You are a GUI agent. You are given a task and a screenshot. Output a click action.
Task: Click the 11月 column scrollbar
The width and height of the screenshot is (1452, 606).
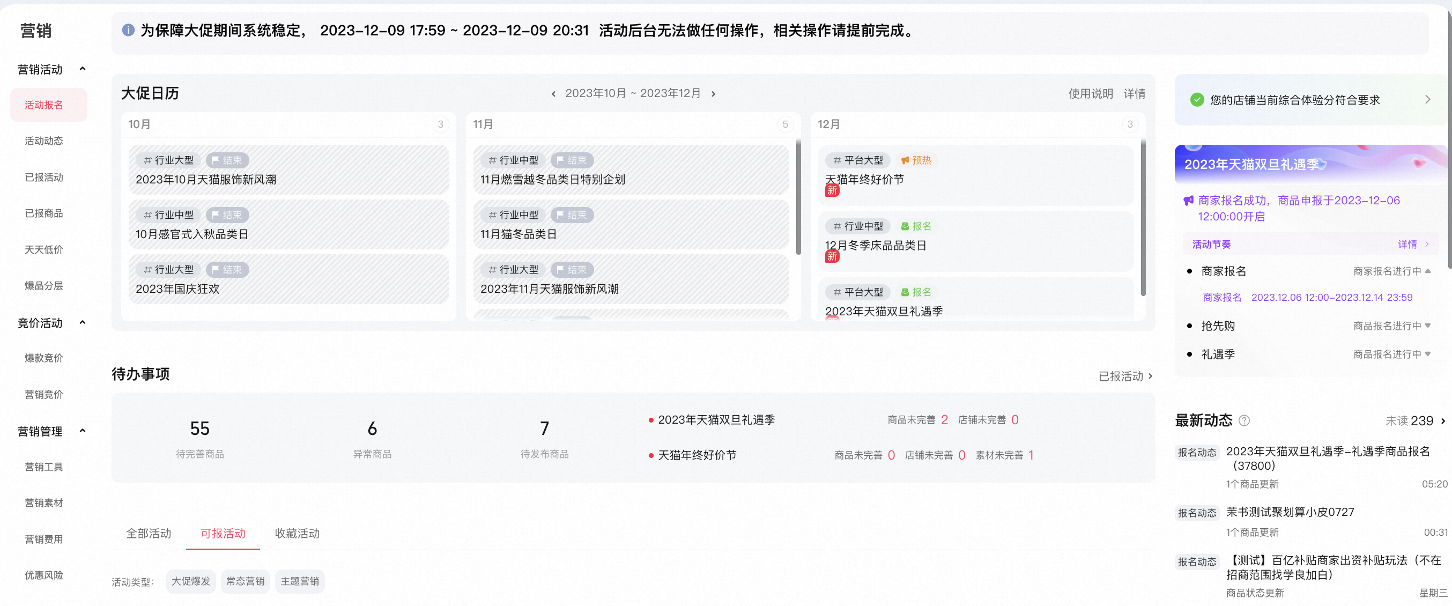coord(798,197)
